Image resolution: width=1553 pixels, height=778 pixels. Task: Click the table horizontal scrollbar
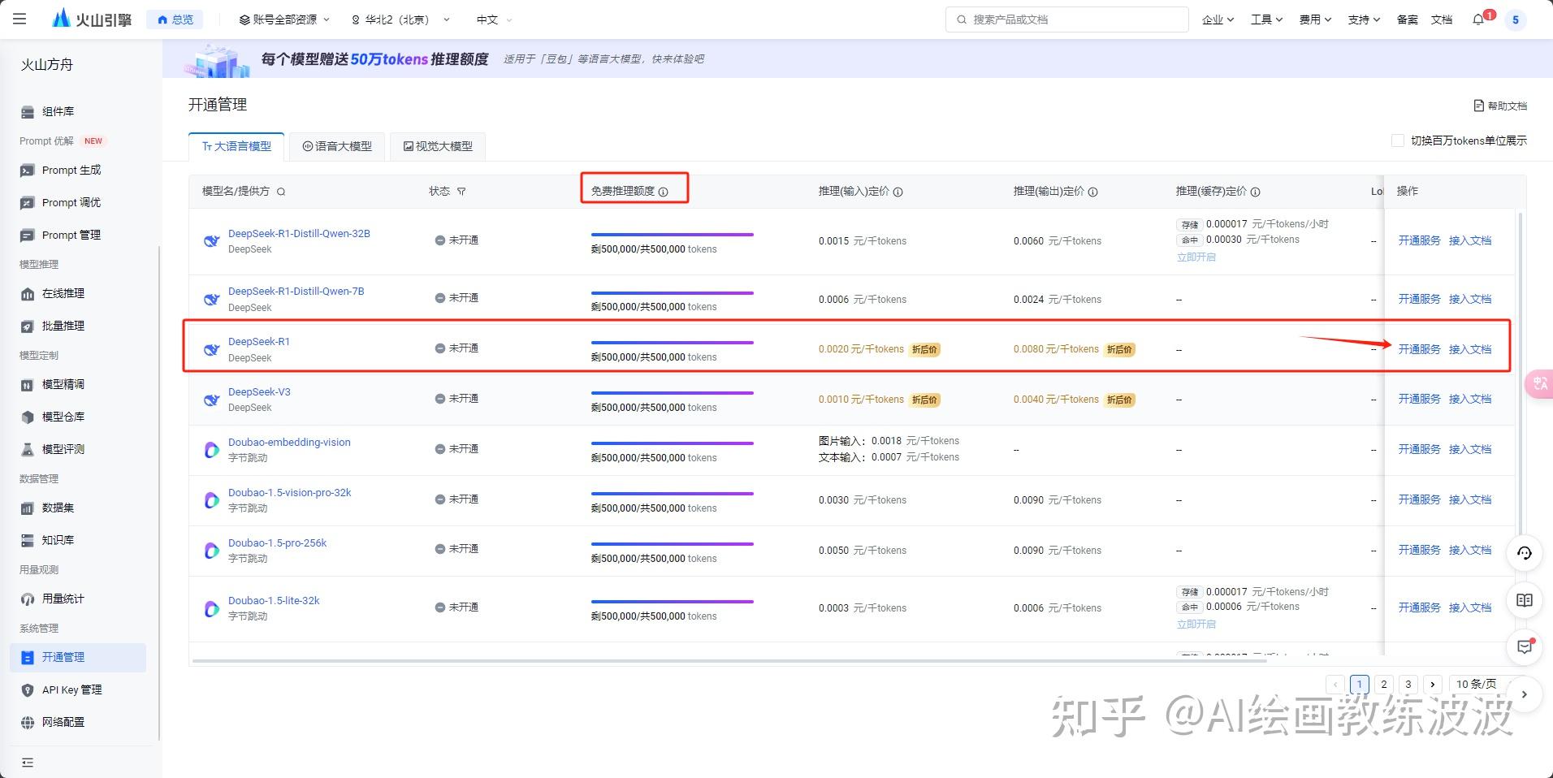coord(729,661)
